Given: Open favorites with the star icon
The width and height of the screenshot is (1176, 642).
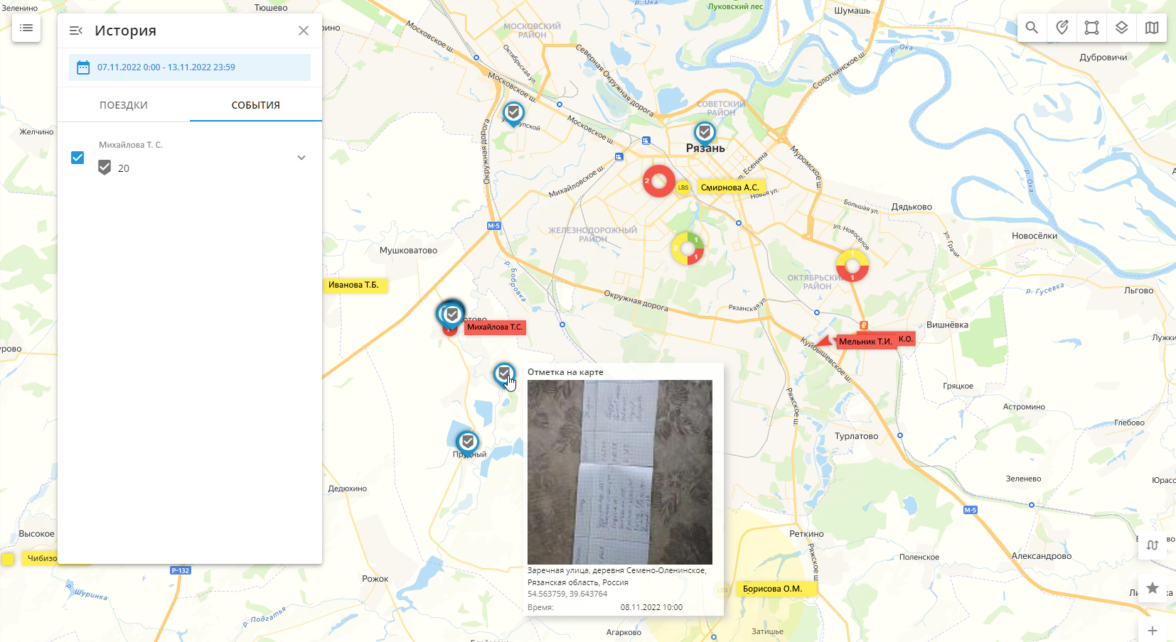Looking at the screenshot, I should (1153, 587).
